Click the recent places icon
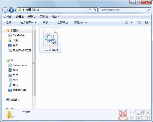The width and height of the screenshot is (153, 122). (10, 50)
